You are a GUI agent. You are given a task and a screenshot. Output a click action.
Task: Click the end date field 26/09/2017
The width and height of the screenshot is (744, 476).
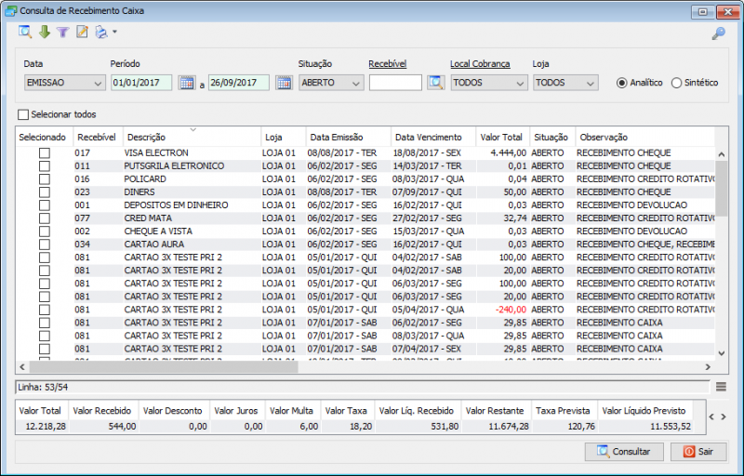tap(239, 83)
